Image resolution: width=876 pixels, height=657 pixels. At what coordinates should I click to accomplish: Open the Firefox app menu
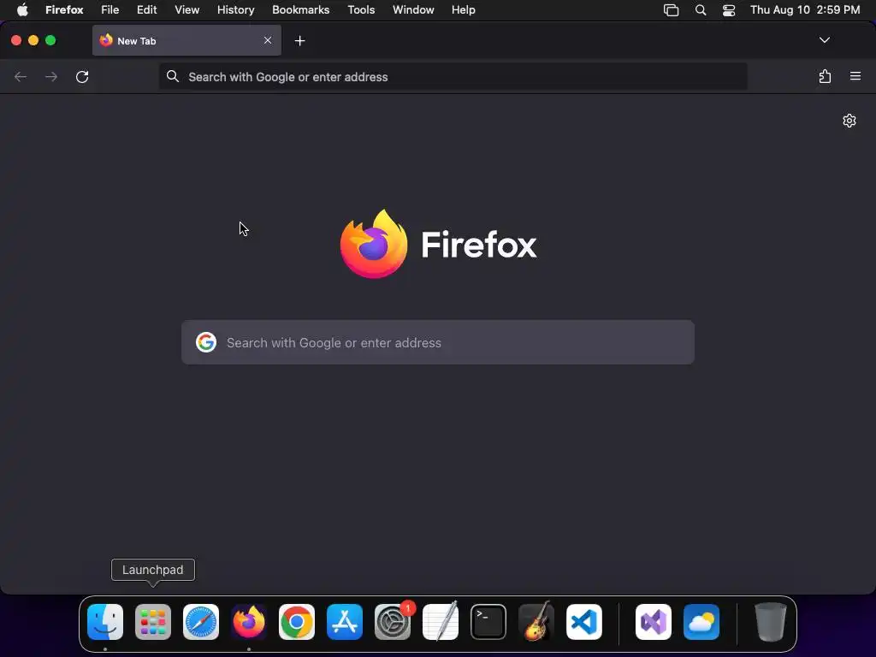tap(64, 10)
